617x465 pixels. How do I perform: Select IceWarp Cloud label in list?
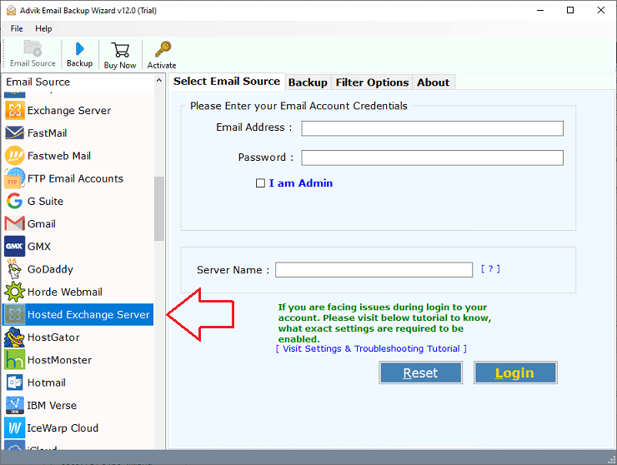pos(63,428)
